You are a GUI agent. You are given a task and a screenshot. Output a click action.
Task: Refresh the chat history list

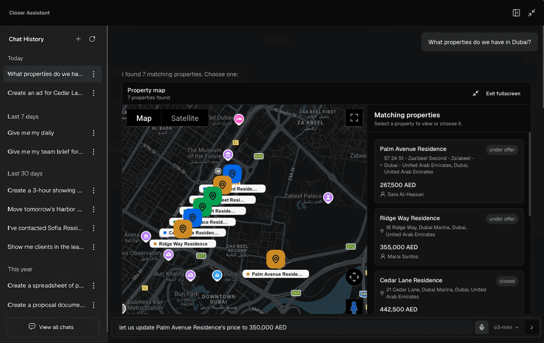pos(92,39)
